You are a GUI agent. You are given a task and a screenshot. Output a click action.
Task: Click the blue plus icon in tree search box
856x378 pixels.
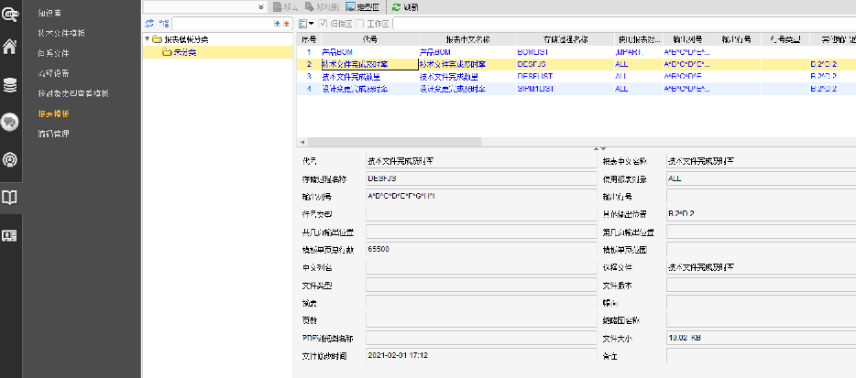(x=278, y=24)
